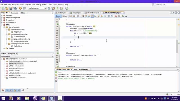Toggle Show Fields filter in Navigator
Image resolution: width=180 pixels, height=101 pixels.
click(7, 90)
